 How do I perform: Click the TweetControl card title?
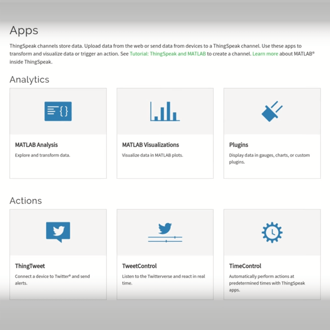pyautogui.click(x=139, y=266)
